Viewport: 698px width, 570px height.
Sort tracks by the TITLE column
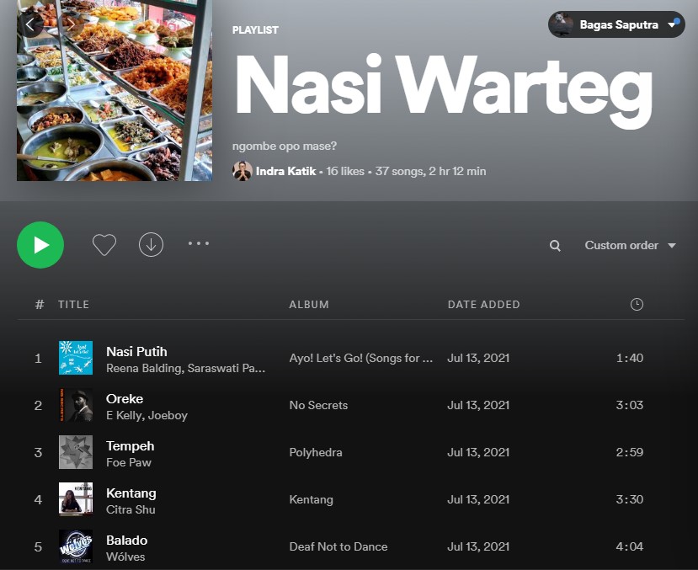point(73,304)
